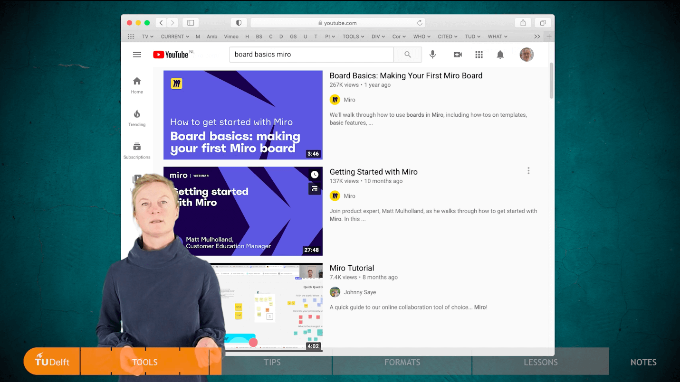Open Subscriptions in the sidebar
Image resolution: width=680 pixels, height=382 pixels.
[137, 151]
